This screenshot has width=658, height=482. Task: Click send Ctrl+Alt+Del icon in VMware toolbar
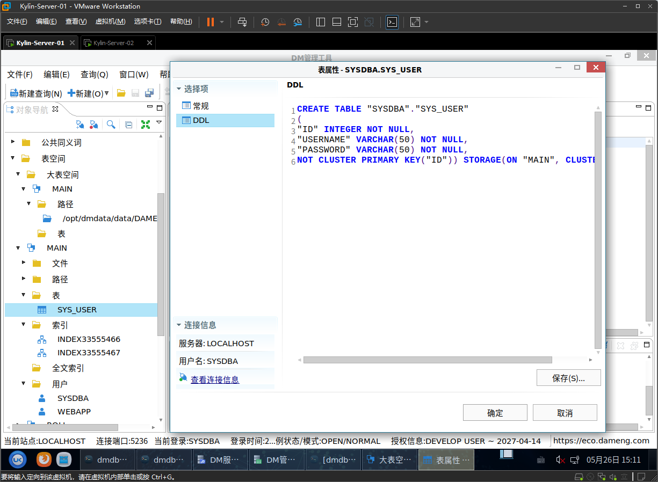click(242, 22)
